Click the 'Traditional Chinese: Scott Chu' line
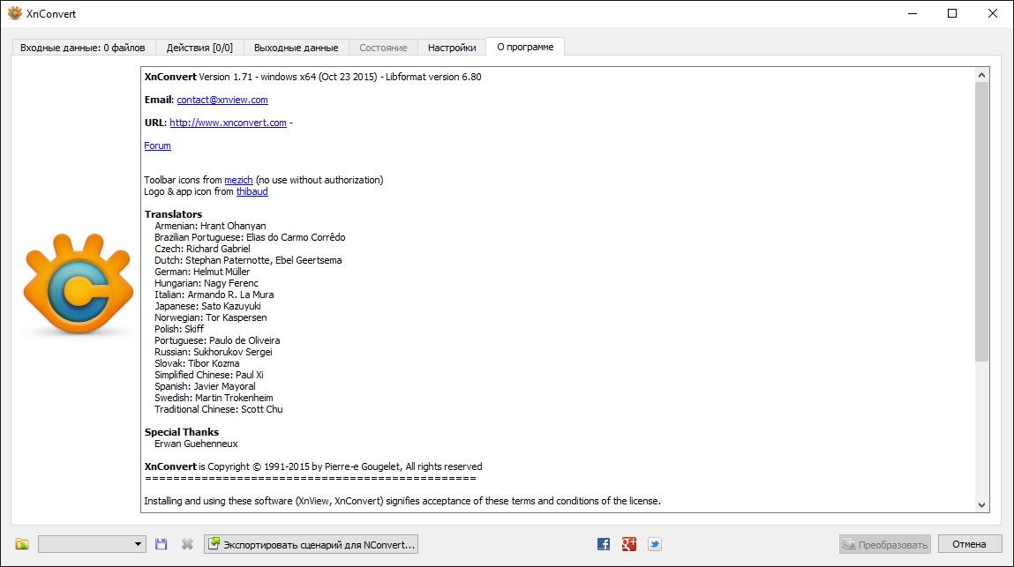Screen dimensions: 1014x567 click(218, 409)
